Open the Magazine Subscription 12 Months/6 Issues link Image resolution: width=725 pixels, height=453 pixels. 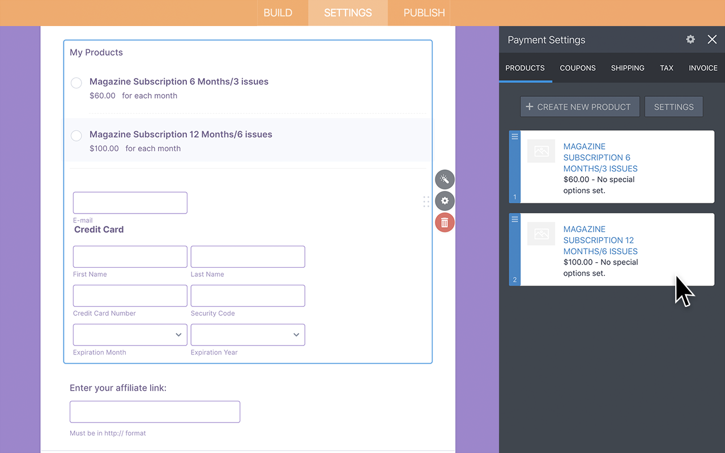point(600,240)
